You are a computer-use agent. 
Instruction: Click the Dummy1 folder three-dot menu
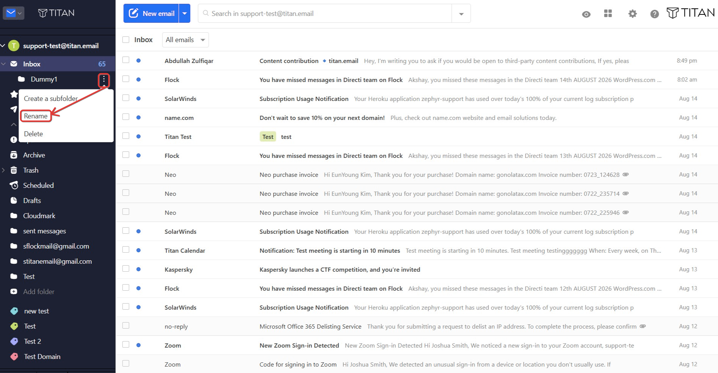coord(104,80)
